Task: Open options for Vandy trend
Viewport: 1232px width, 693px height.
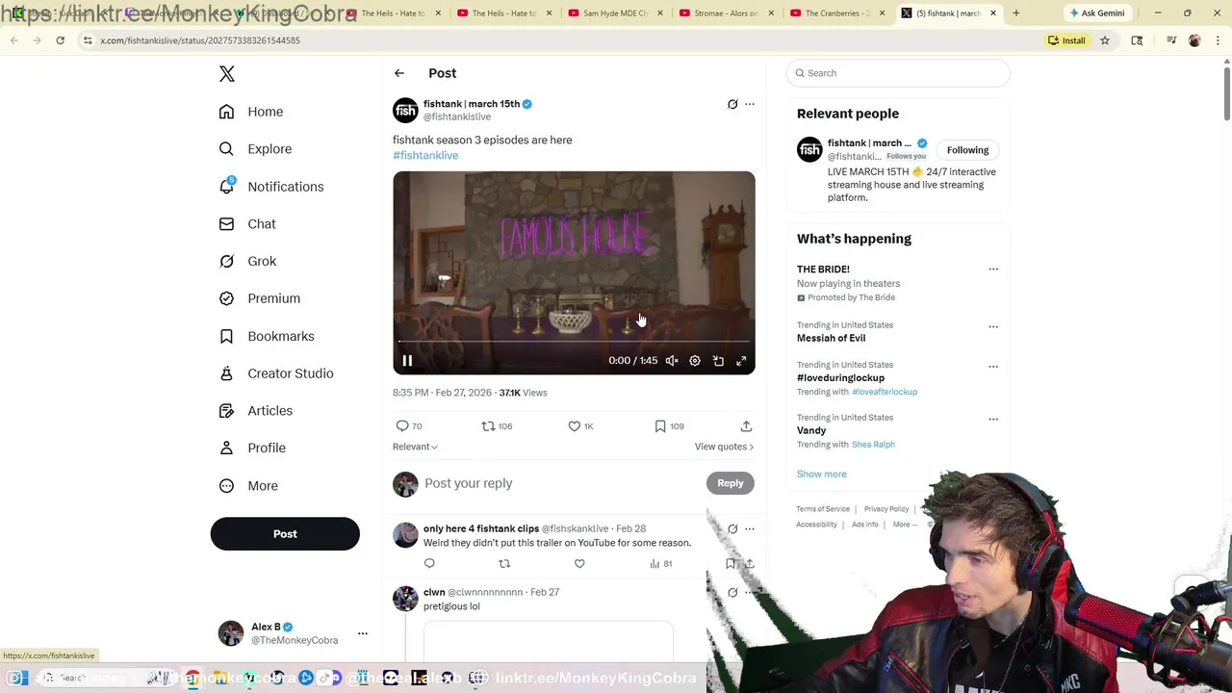Action: (993, 420)
